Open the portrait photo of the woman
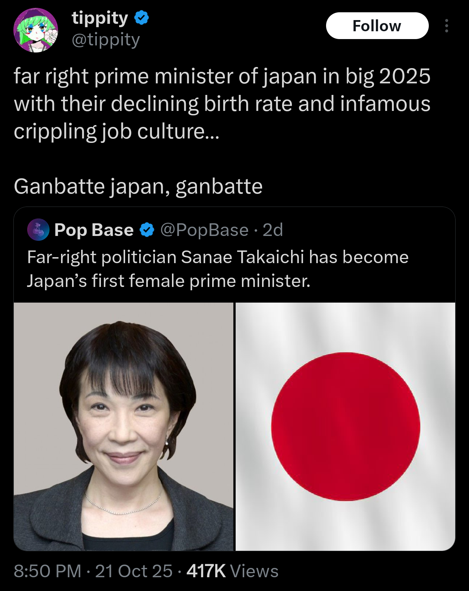469x591 pixels. coord(124,427)
